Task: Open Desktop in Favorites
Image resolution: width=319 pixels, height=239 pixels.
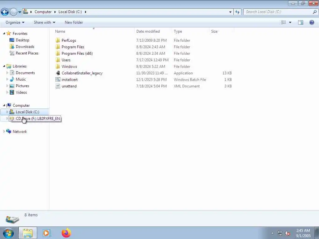Action: (22, 40)
